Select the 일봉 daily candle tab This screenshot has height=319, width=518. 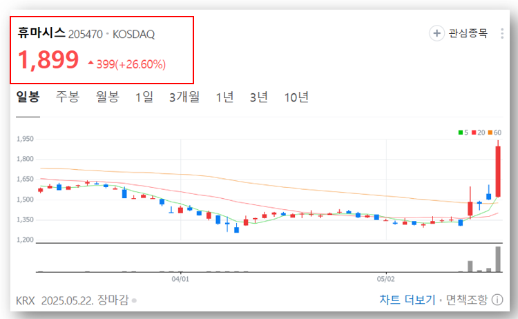click(28, 97)
